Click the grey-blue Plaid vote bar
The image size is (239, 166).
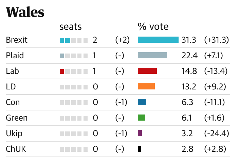pos(152,56)
